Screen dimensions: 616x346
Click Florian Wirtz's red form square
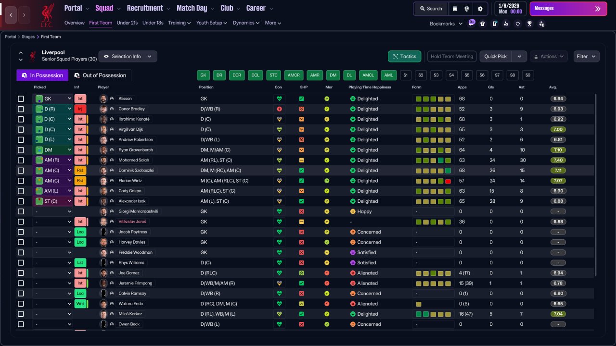(x=448, y=181)
